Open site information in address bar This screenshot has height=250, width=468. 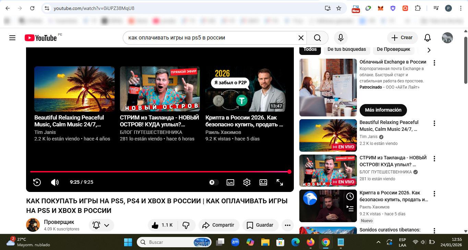point(47,8)
